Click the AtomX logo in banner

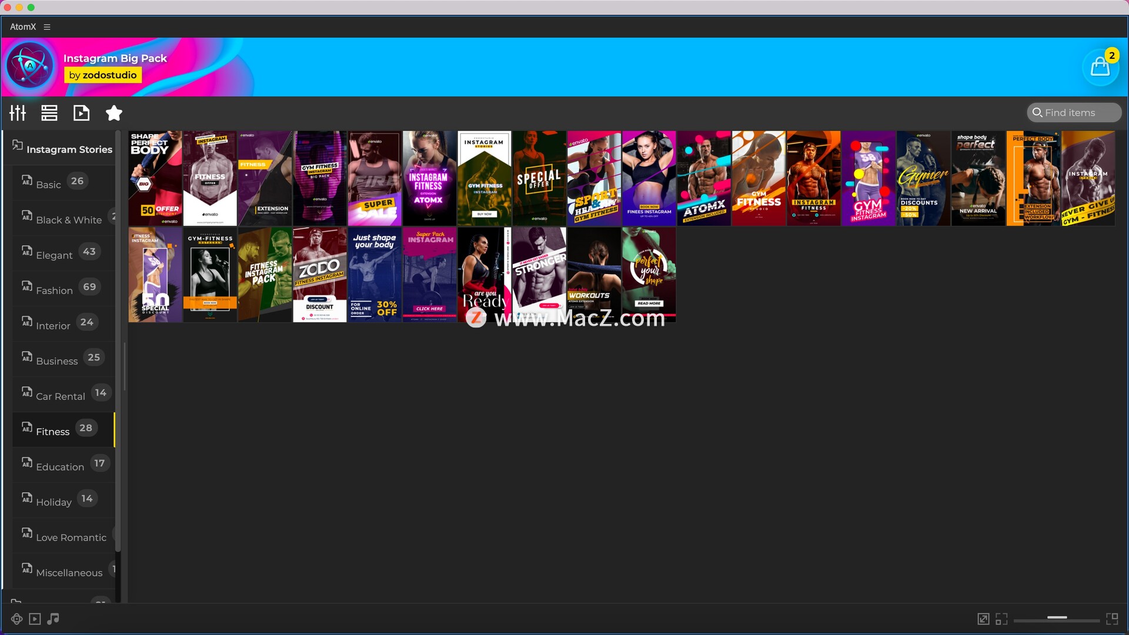tap(30, 66)
